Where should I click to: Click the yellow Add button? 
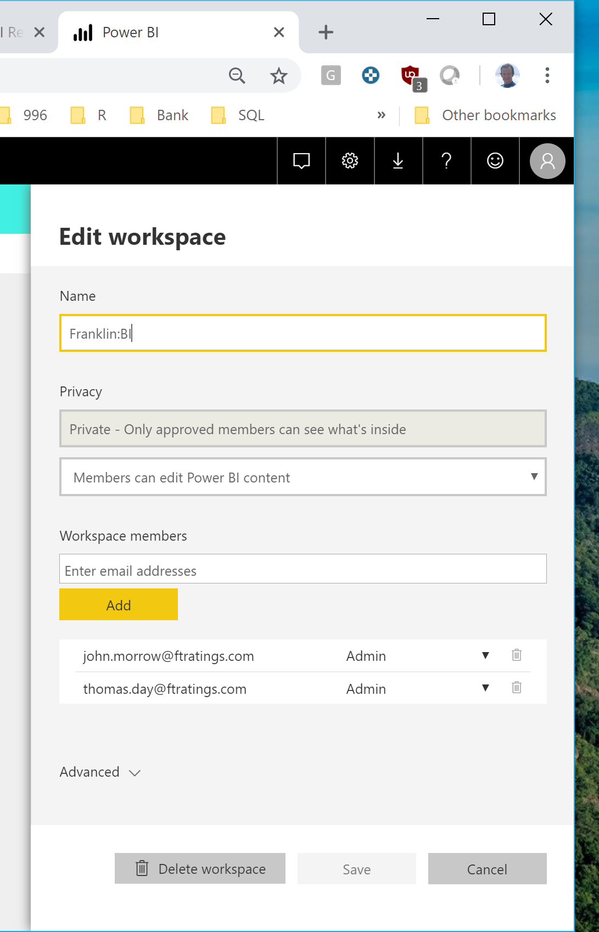[119, 604]
